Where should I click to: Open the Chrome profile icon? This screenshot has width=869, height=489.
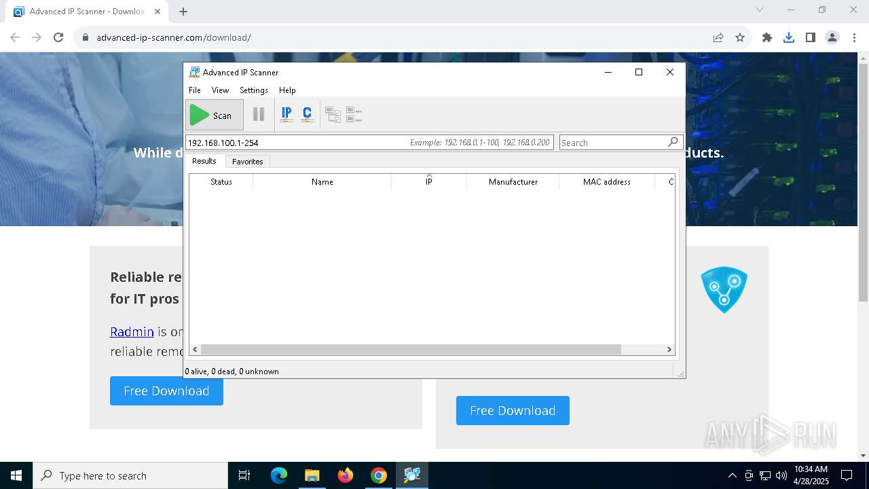click(x=832, y=37)
